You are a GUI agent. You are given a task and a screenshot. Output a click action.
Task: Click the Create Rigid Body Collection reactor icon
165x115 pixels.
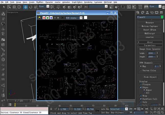click(x=3, y=14)
